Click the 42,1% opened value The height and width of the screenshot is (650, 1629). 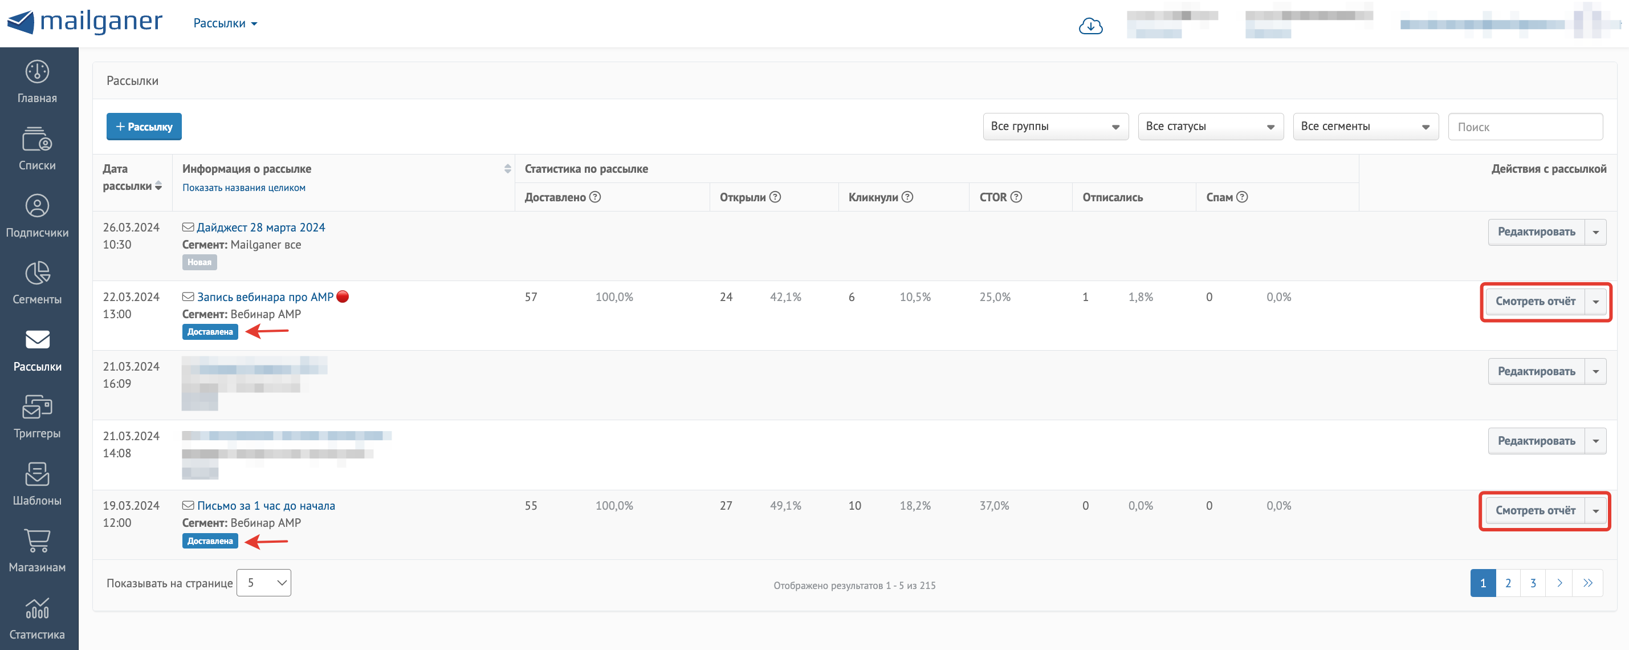(x=785, y=296)
